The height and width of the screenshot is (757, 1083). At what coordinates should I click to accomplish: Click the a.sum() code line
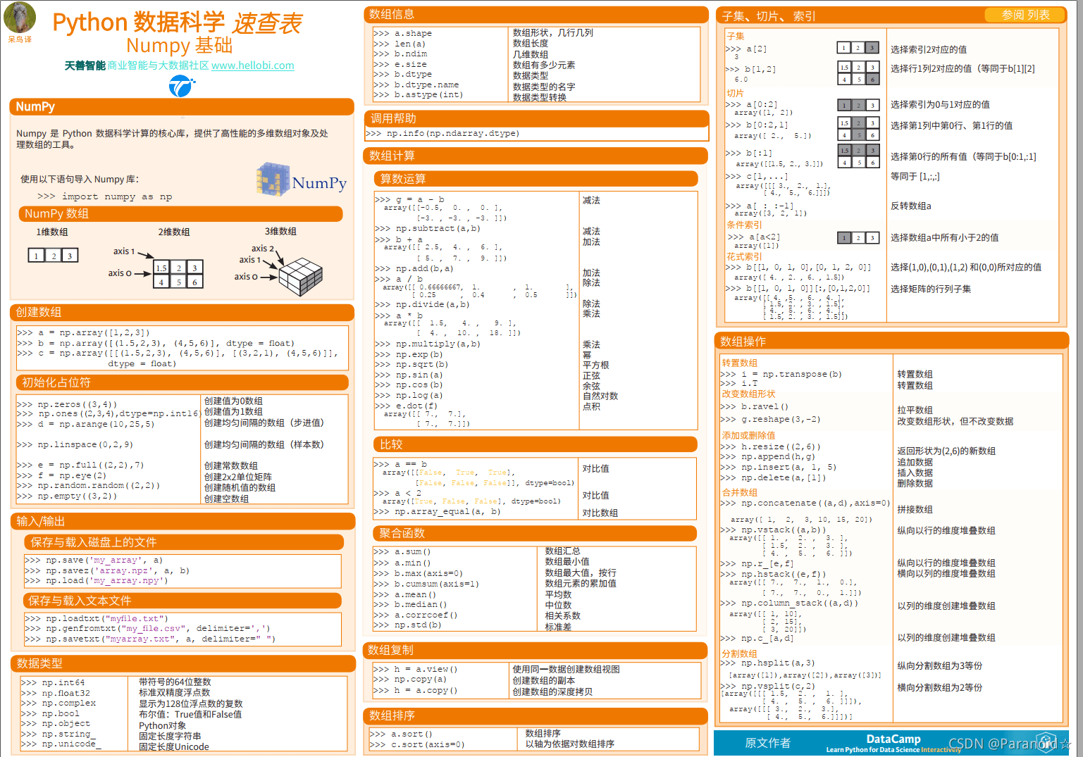click(x=402, y=551)
